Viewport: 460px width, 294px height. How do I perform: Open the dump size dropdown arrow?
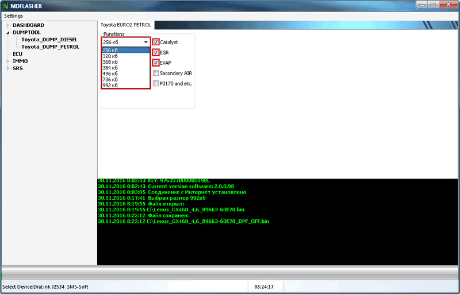[146, 42]
